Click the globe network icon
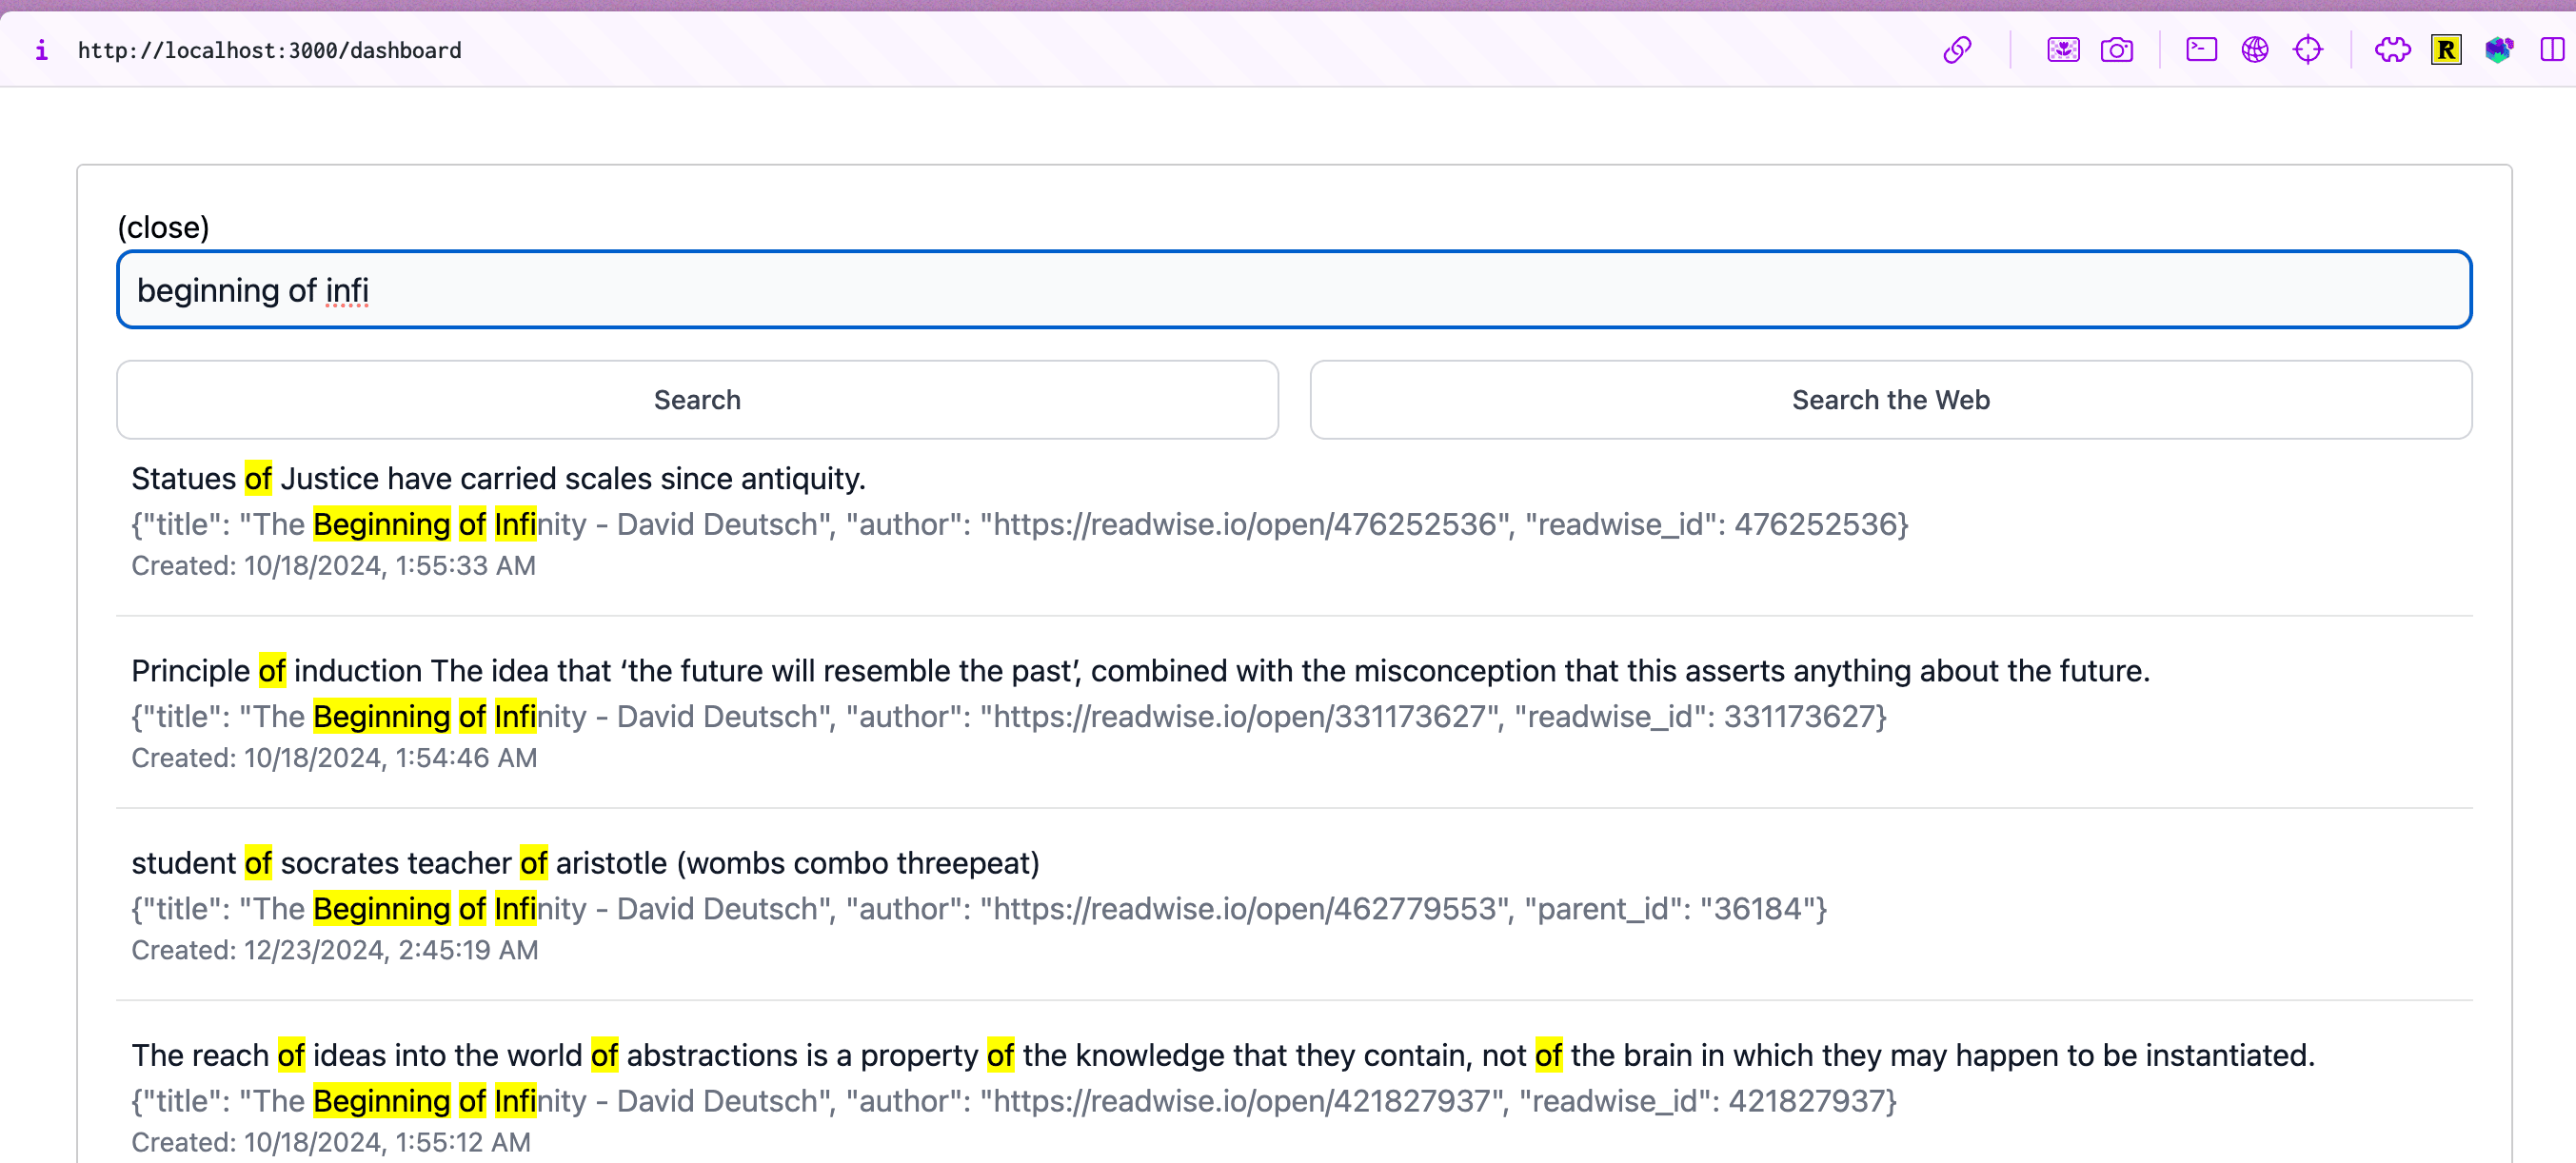The image size is (2576, 1163). [2254, 49]
